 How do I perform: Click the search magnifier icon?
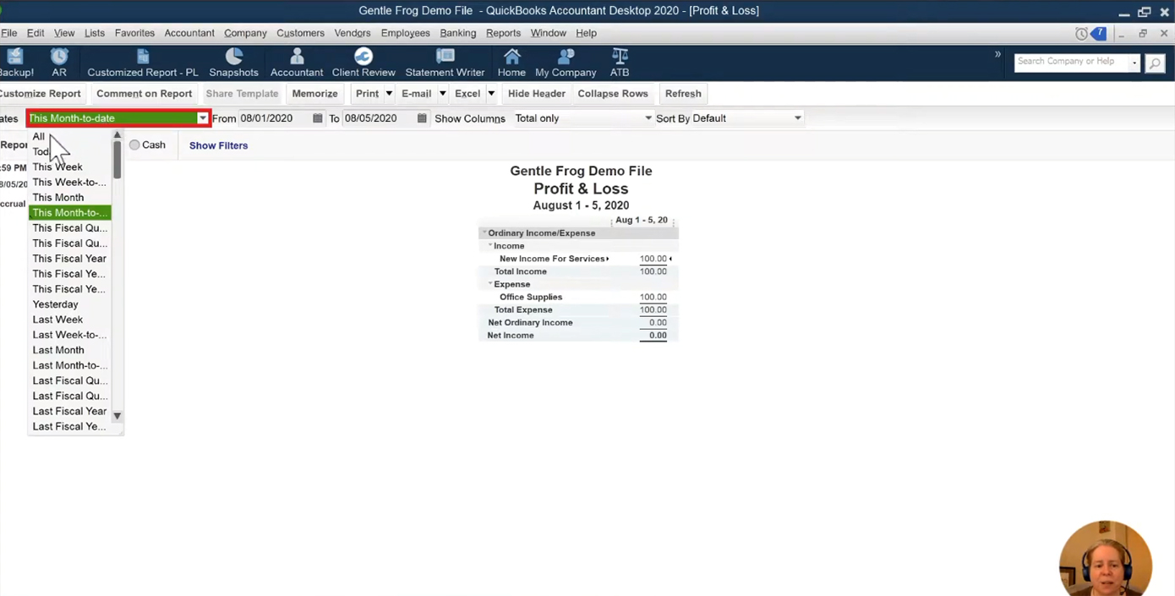(x=1155, y=63)
